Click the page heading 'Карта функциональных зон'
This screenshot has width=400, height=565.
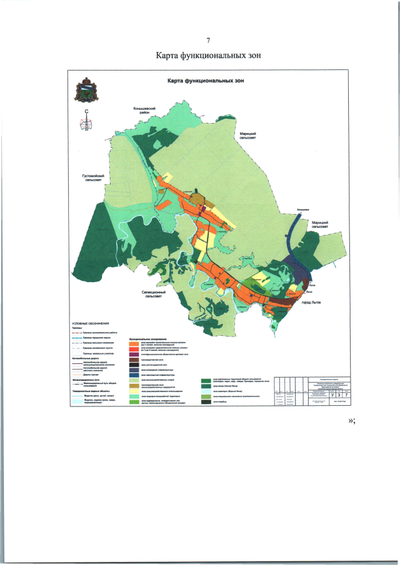click(207, 55)
